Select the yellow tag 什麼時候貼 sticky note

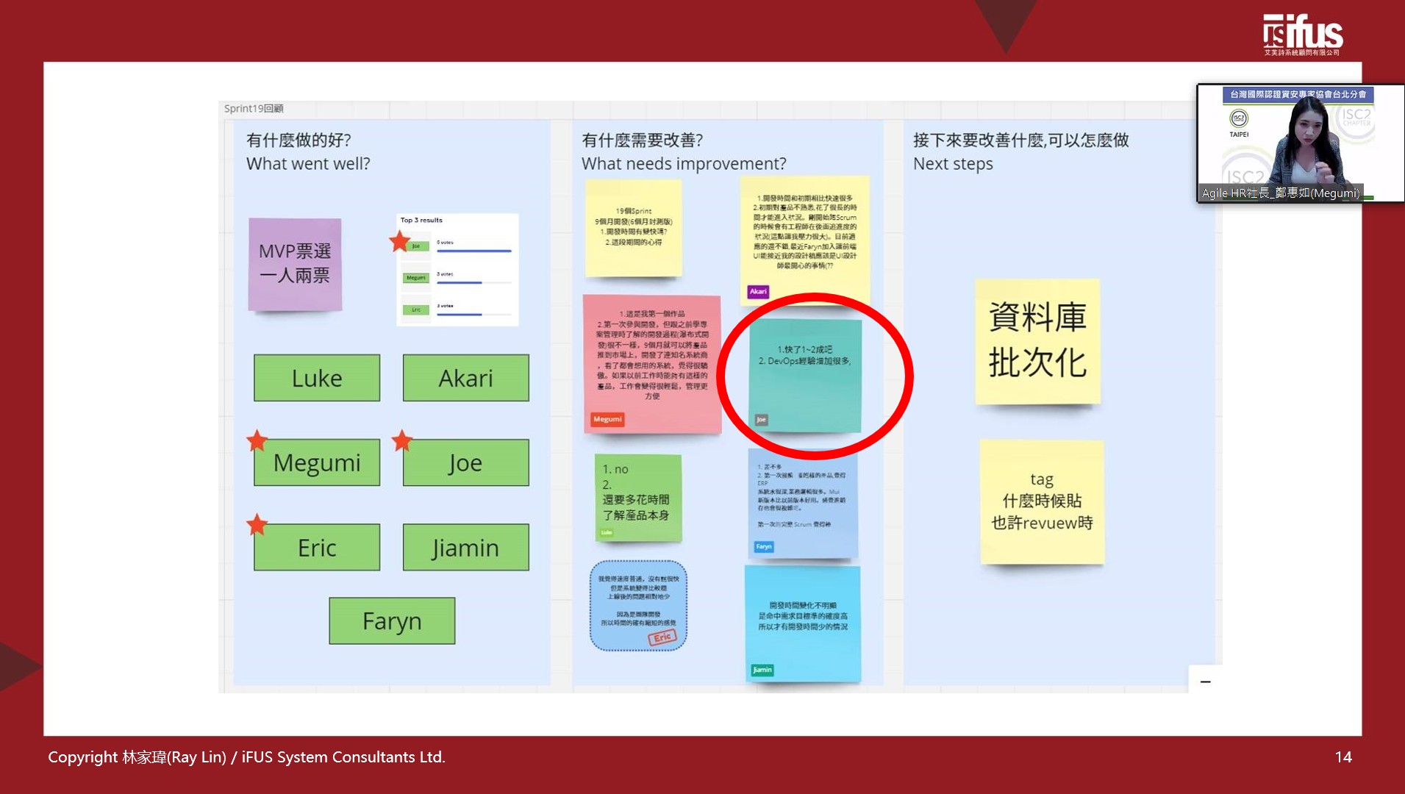coord(1042,501)
